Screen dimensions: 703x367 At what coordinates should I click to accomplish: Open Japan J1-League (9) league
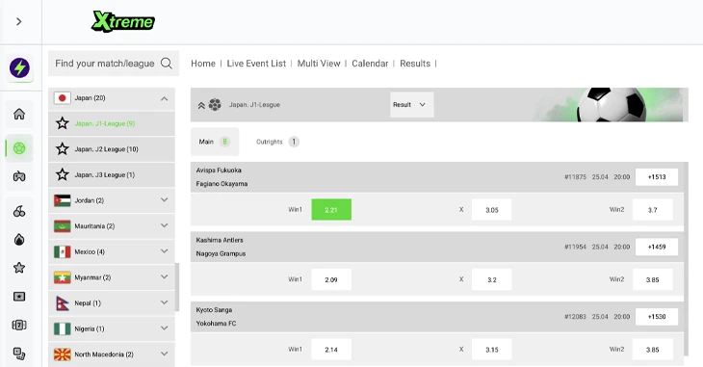coord(112,123)
